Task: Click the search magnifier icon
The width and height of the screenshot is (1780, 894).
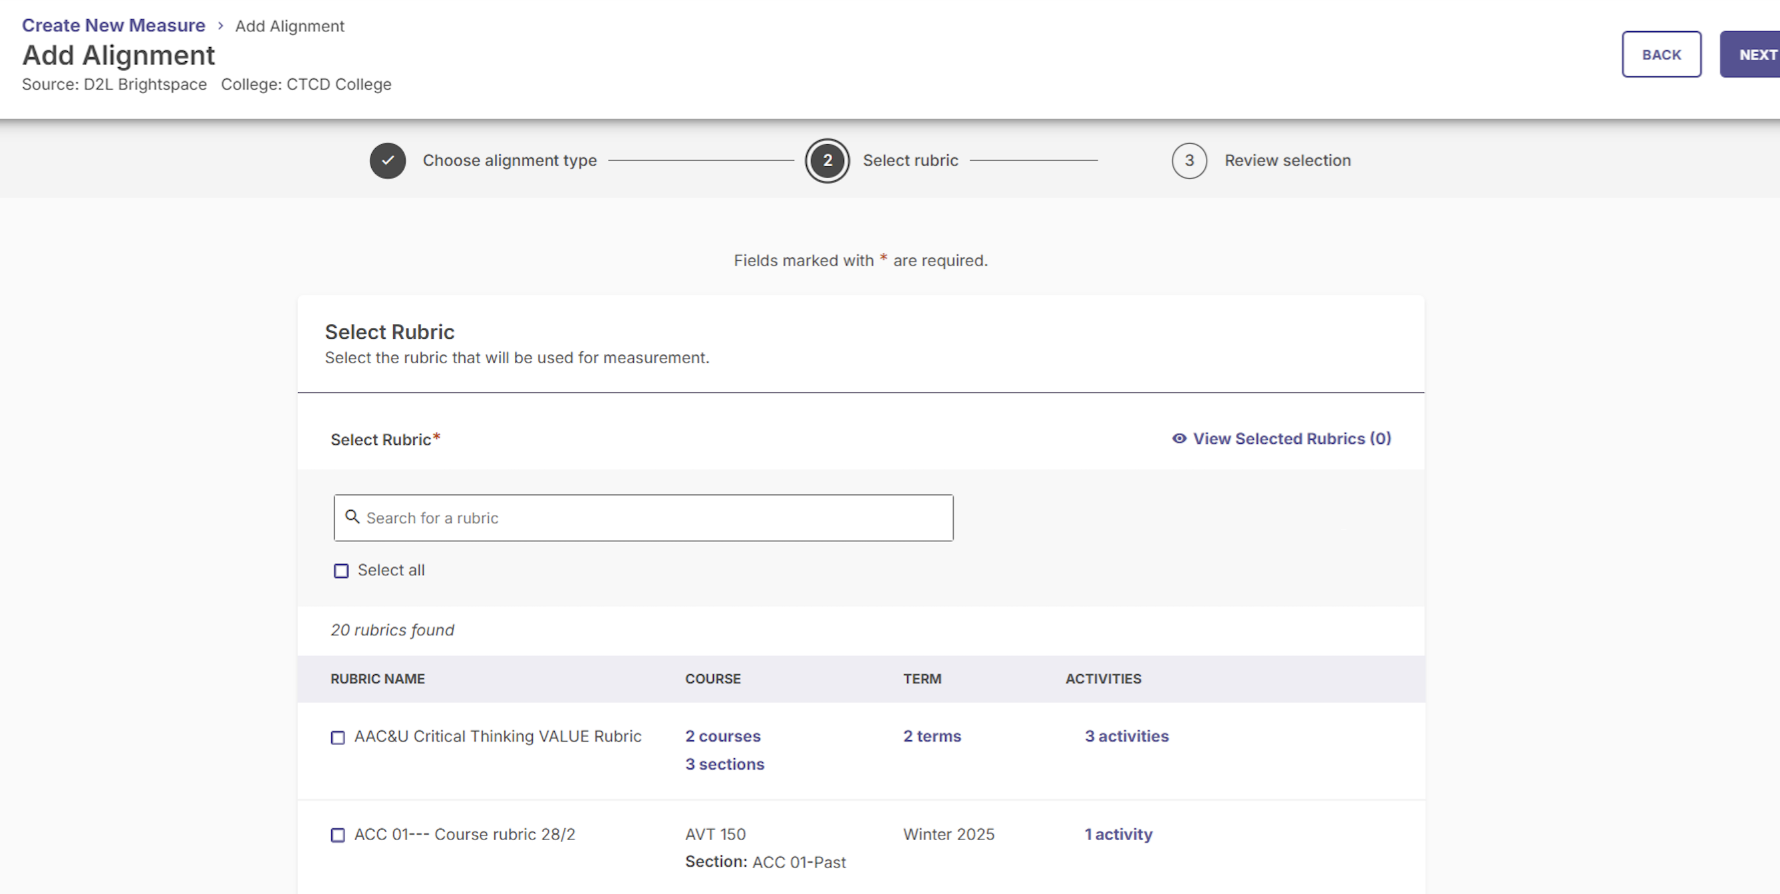Action: tap(353, 517)
